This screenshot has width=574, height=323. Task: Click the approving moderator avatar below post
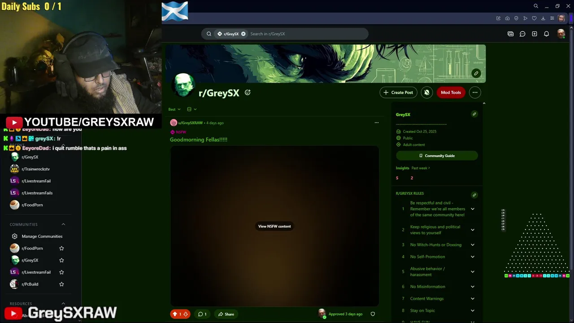point(322,314)
